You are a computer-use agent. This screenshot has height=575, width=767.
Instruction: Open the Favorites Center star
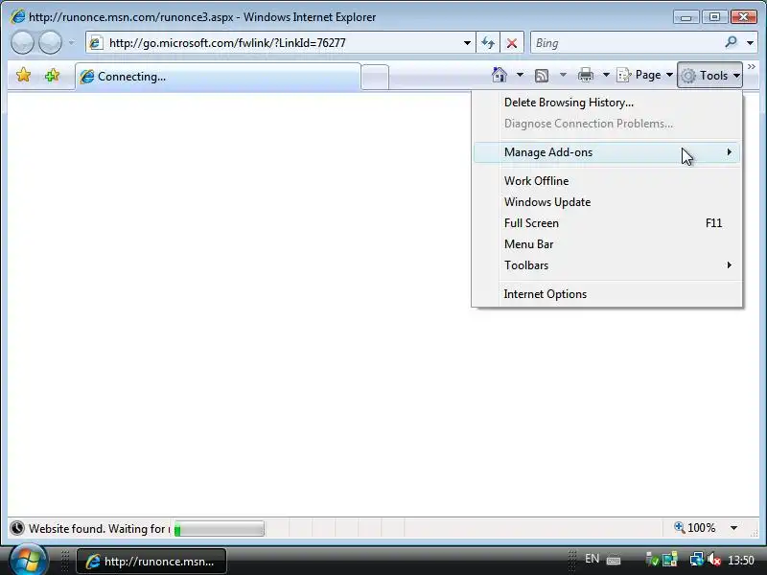point(23,76)
